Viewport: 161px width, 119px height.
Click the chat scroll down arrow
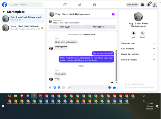[116, 83]
